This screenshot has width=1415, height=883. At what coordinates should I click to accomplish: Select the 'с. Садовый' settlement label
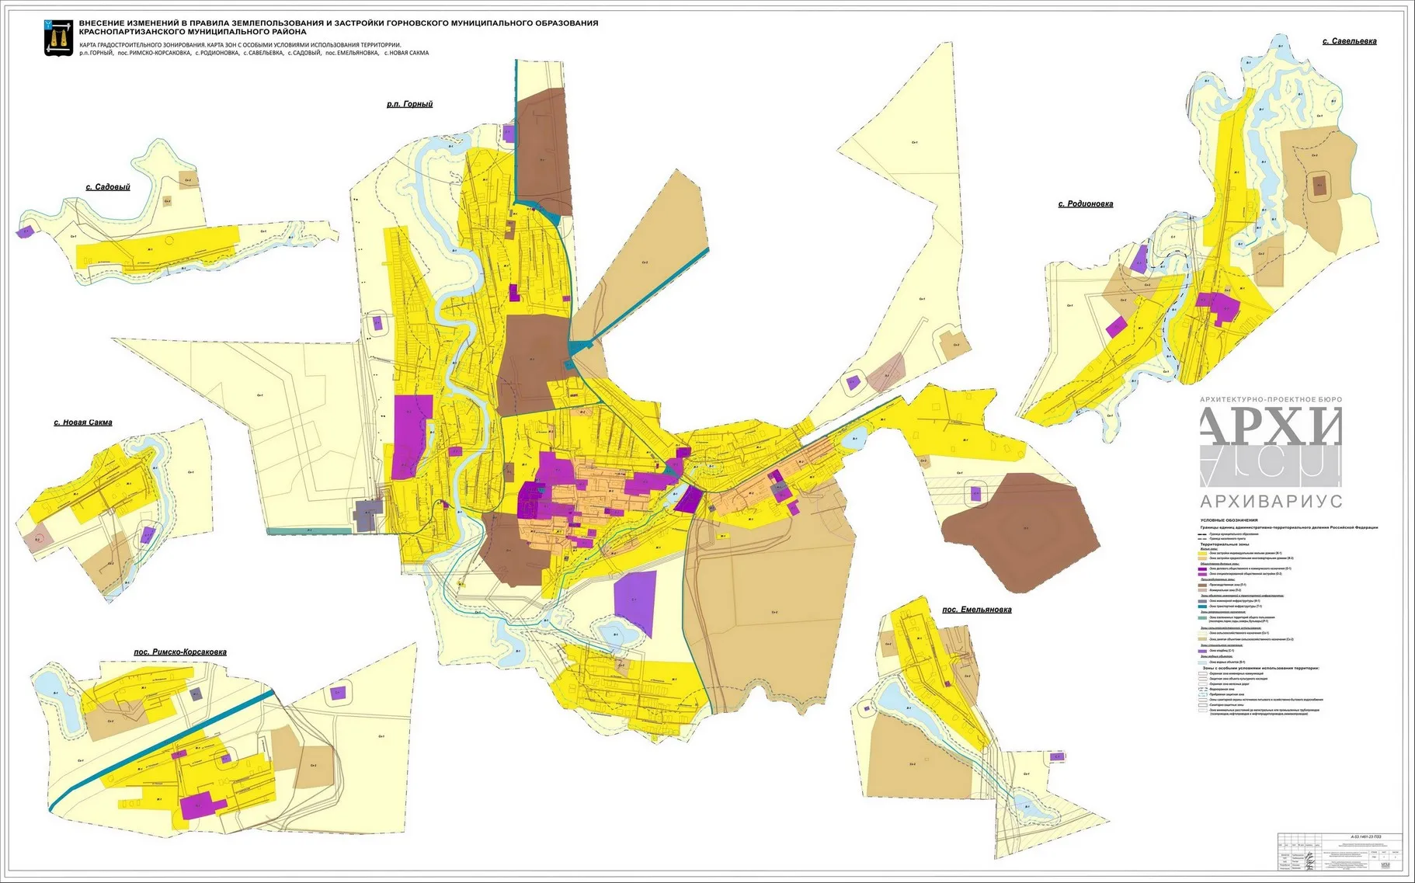pos(108,187)
